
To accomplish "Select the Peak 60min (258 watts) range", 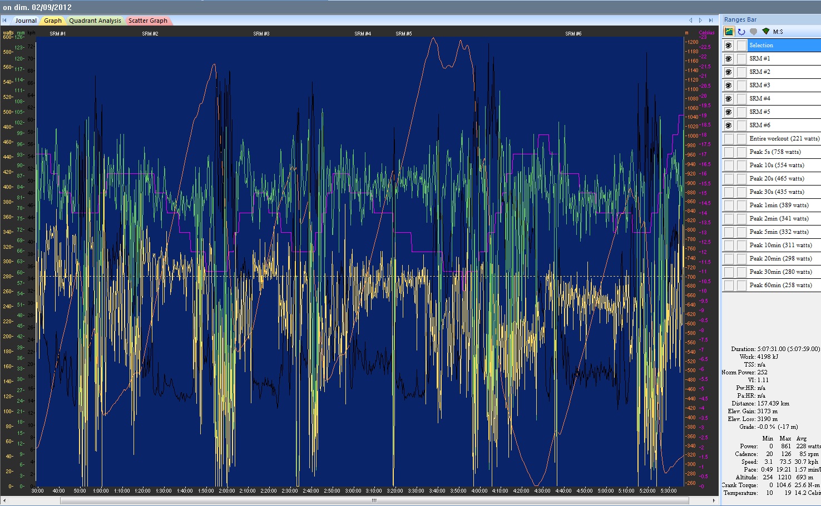I will [780, 285].
